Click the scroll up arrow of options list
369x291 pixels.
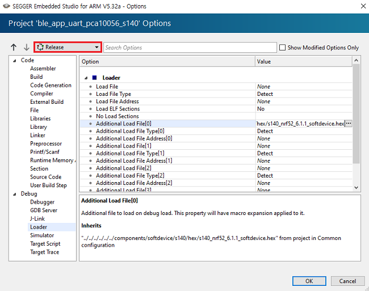357,60
